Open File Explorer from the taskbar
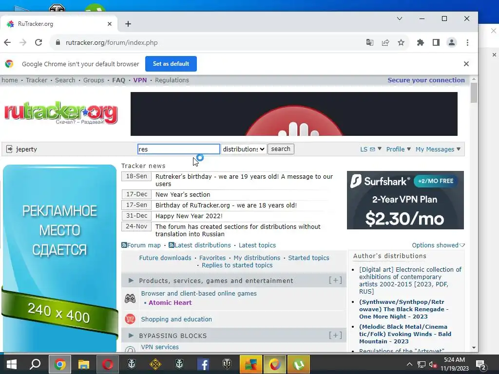 point(84,364)
